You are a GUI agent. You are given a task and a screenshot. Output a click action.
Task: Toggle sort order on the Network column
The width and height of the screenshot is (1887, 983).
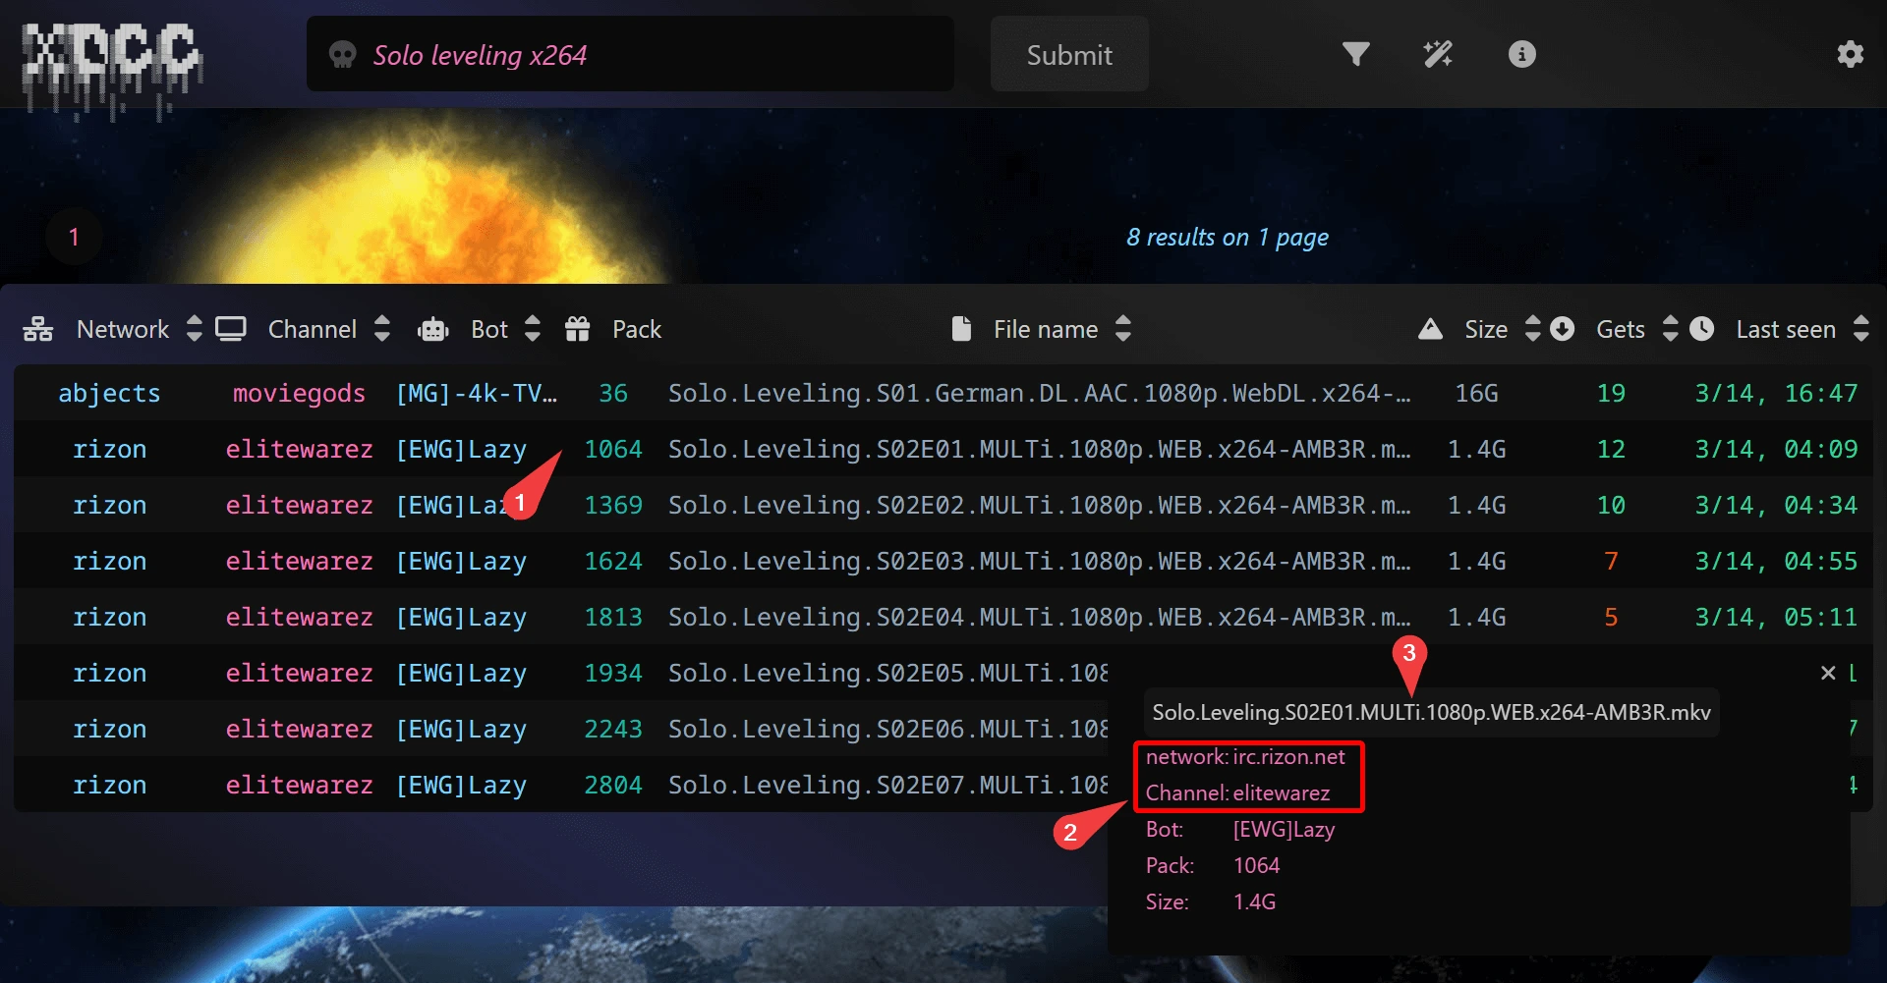click(x=194, y=329)
